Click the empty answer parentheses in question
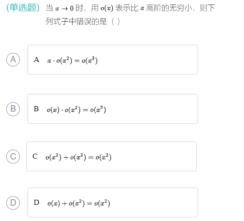The height and width of the screenshot is (221, 244). point(115,22)
